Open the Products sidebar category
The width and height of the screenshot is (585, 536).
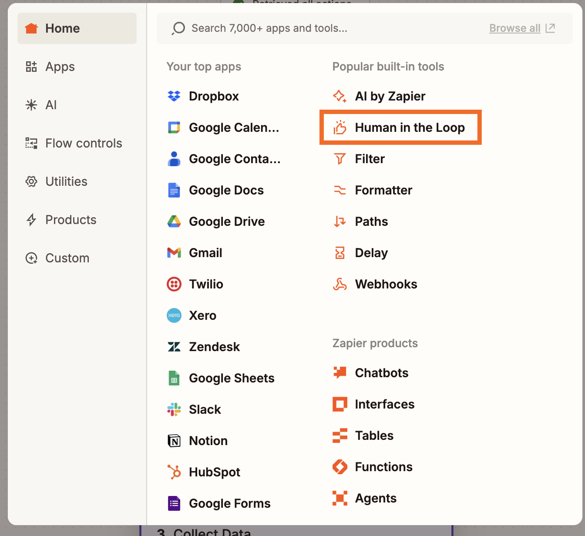[77, 220]
